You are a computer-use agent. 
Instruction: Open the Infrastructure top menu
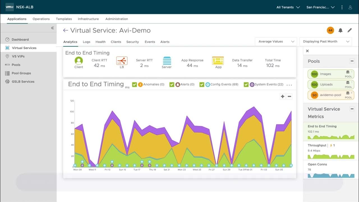88,19
